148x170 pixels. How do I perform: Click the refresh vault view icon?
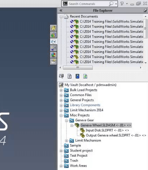[x=85, y=76]
